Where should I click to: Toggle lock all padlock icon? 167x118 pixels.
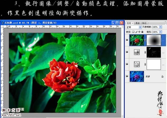(142, 32)
